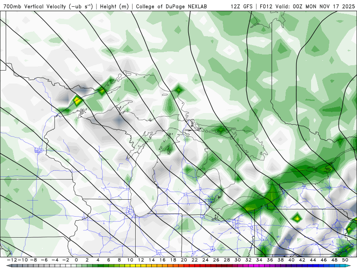Viewport: 357px width, 268px height.
Task: Click the 36 legend value
Action: 270,260
